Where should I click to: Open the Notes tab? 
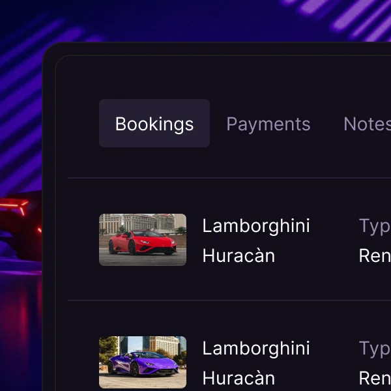tap(367, 124)
